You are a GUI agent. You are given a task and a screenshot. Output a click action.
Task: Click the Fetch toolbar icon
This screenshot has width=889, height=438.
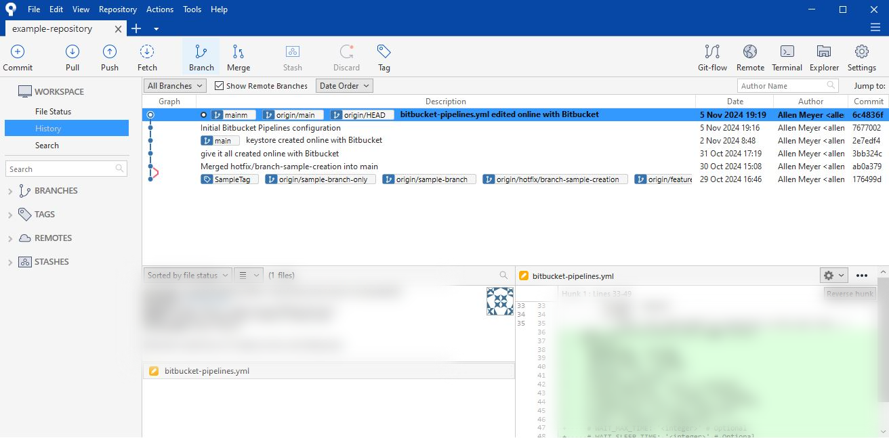click(x=147, y=58)
